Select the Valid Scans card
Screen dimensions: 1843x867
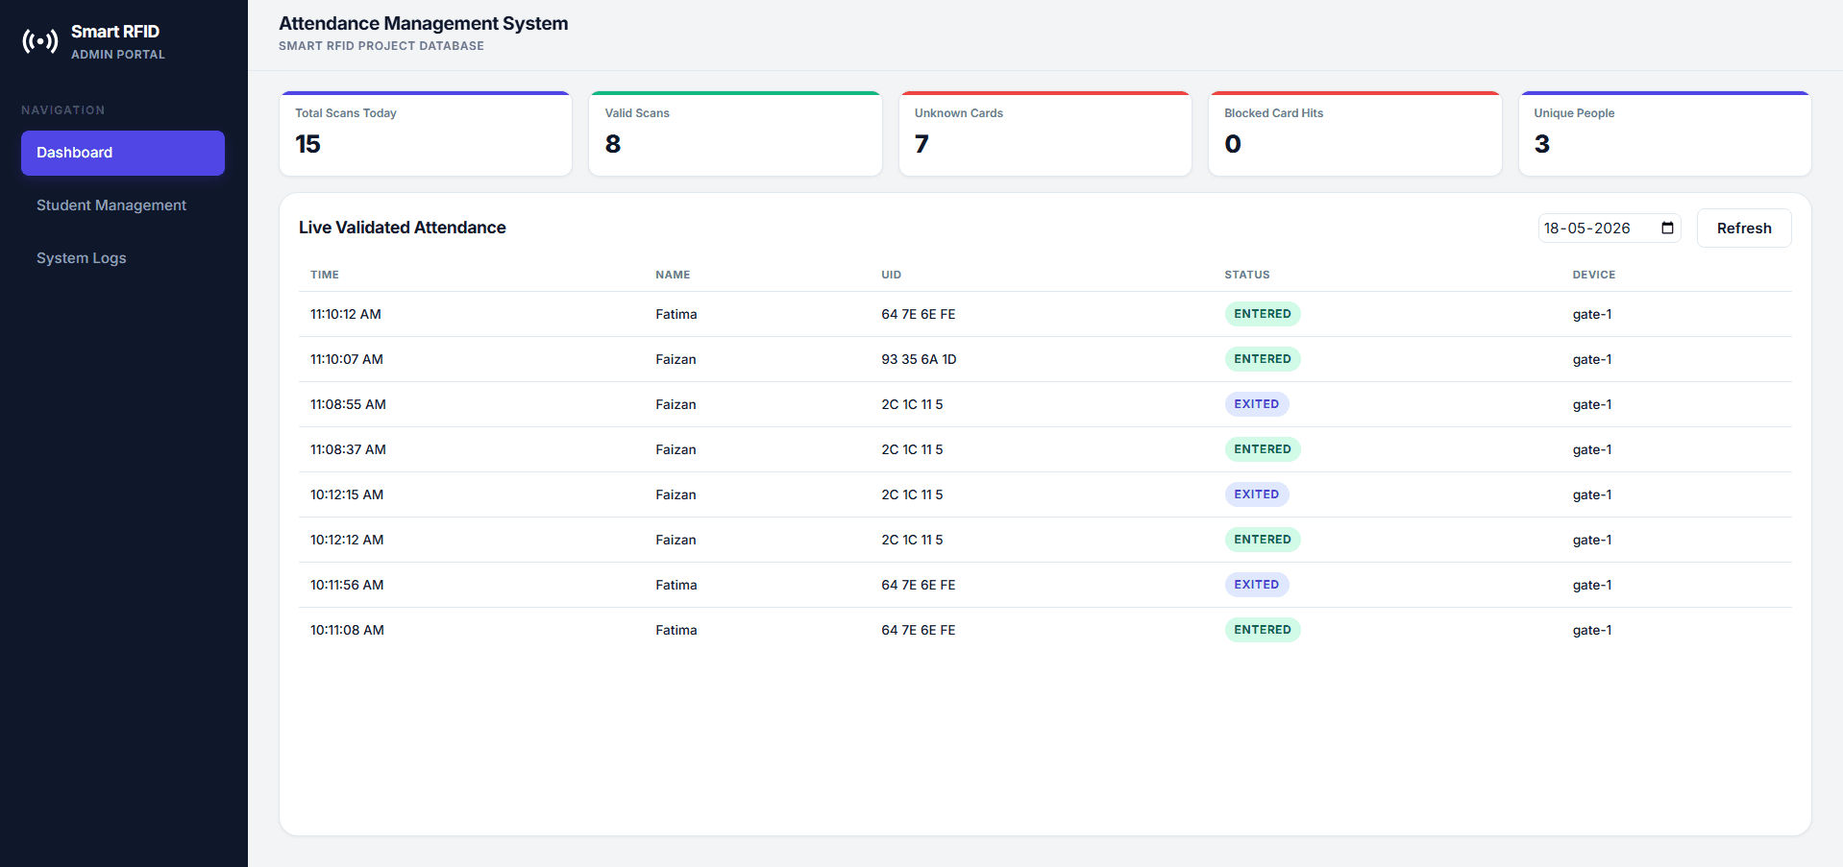click(x=735, y=133)
